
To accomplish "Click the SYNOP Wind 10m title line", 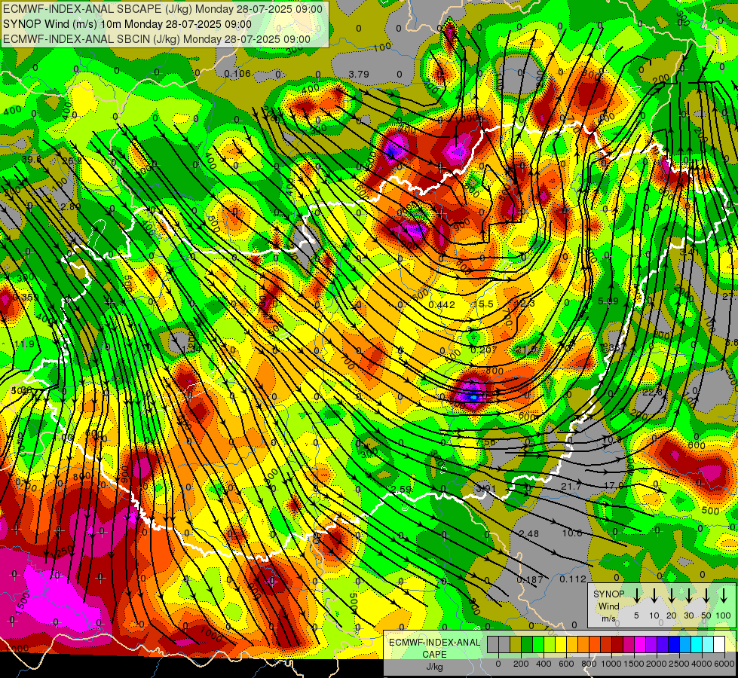I will click(127, 24).
